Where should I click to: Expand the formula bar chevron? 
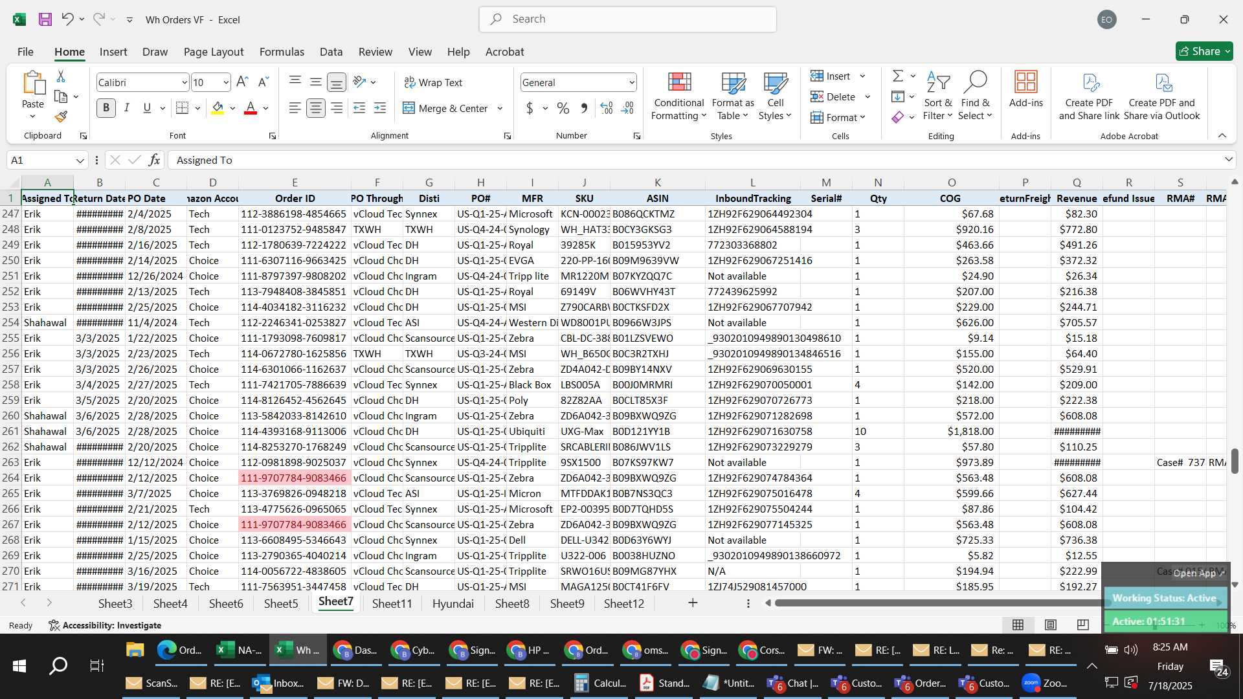(x=1228, y=159)
